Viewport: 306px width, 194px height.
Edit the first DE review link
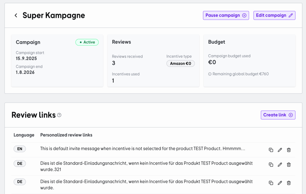pos(280,164)
